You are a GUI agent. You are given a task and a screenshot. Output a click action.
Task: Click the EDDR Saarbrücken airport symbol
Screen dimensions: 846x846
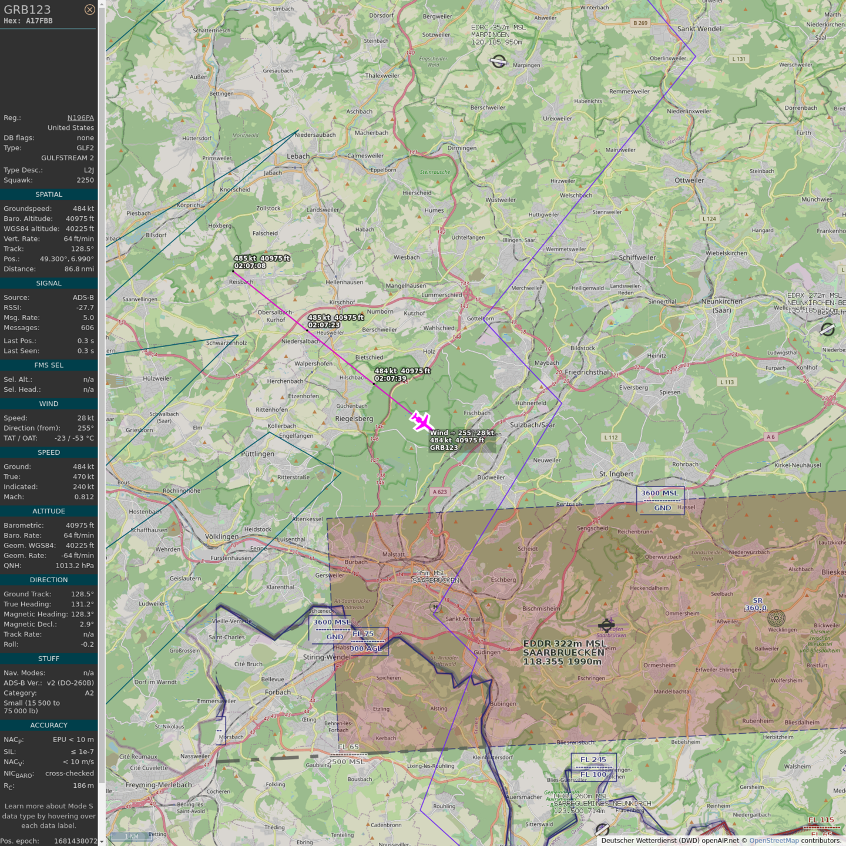tap(606, 625)
